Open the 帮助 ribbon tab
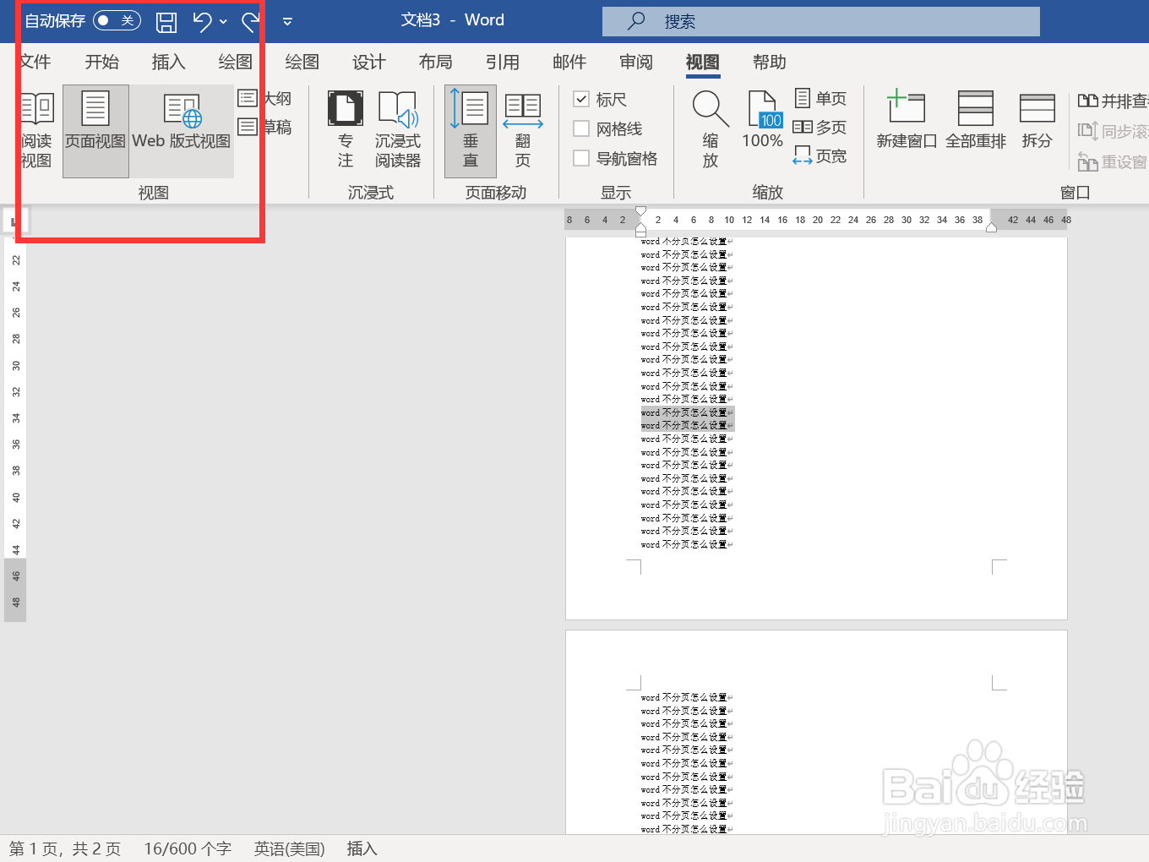Screen dimensions: 1149x862 tap(769, 62)
